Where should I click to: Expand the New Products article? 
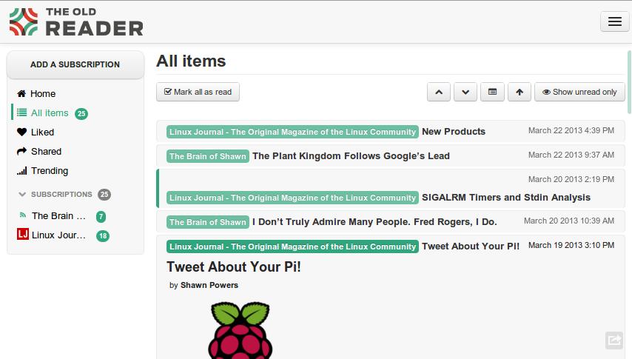coord(454,132)
